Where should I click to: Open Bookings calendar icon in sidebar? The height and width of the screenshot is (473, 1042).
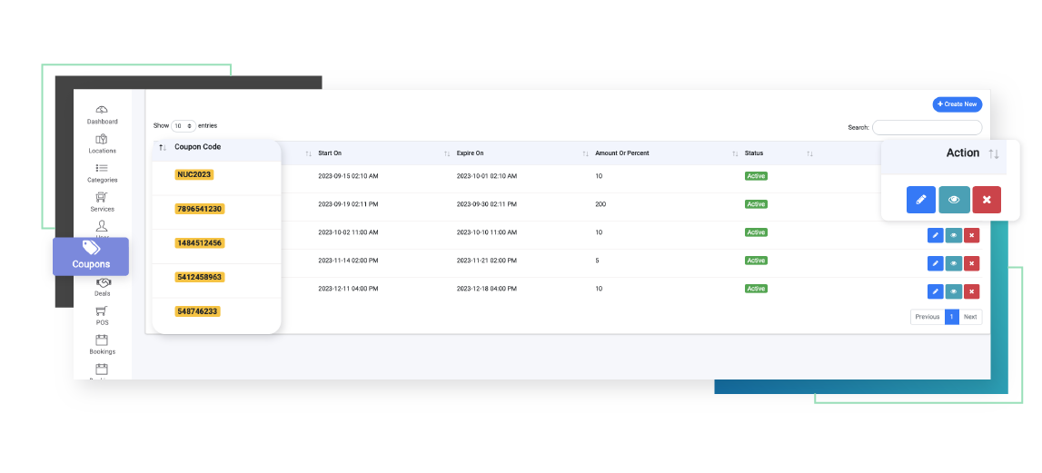102,340
